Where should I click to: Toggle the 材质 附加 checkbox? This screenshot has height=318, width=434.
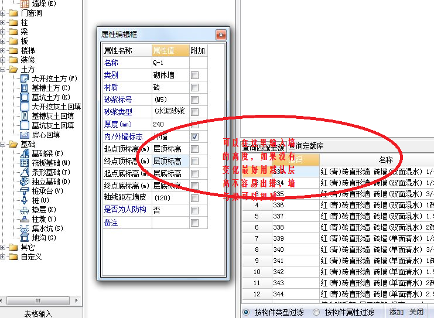(x=194, y=87)
